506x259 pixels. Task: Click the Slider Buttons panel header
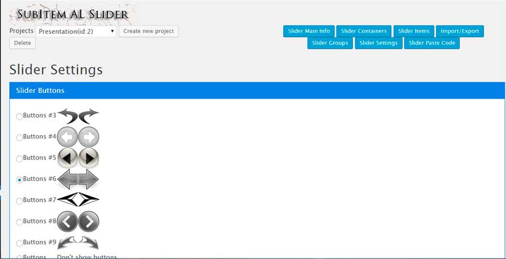[x=257, y=91]
